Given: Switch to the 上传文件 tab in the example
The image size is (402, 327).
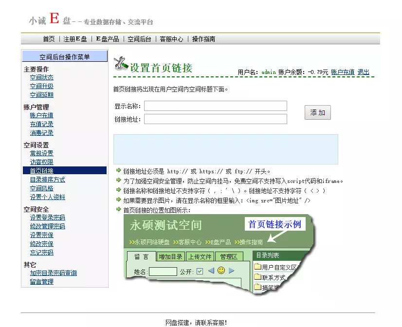Looking at the screenshot, I should tap(201, 256).
